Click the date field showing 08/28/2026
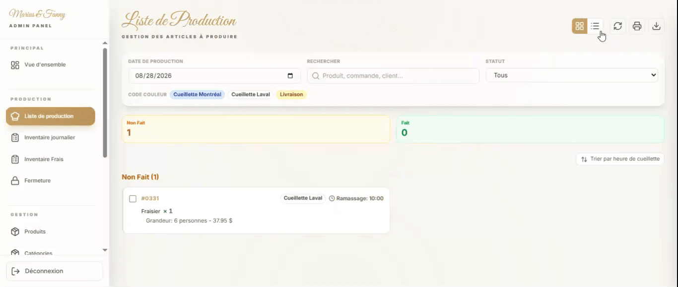This screenshot has width=678, height=287. coord(214,76)
